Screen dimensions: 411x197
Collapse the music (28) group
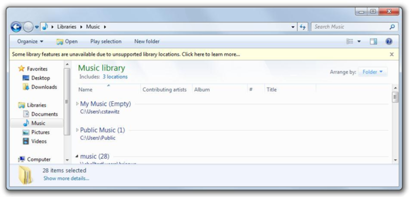[x=77, y=157]
